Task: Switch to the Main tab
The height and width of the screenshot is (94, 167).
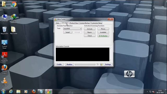Action: [x=58, y=23]
